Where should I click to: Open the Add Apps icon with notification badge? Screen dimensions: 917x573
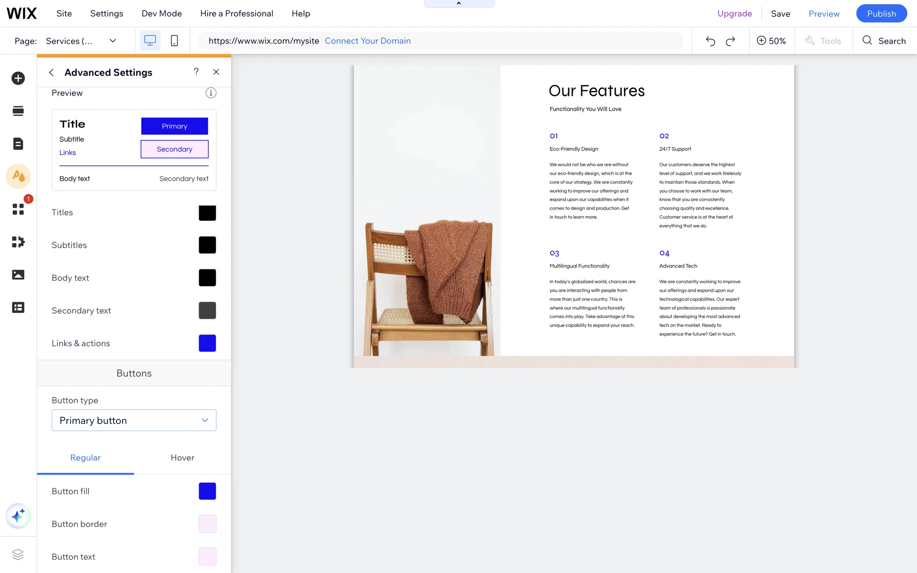click(18, 209)
